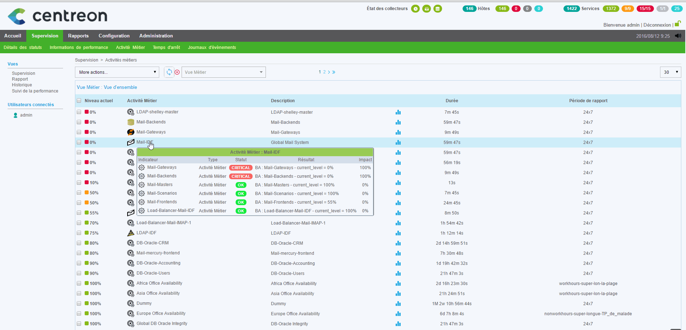Click the red clear filter icon
Image resolution: width=686 pixels, height=330 pixels.
click(x=177, y=72)
